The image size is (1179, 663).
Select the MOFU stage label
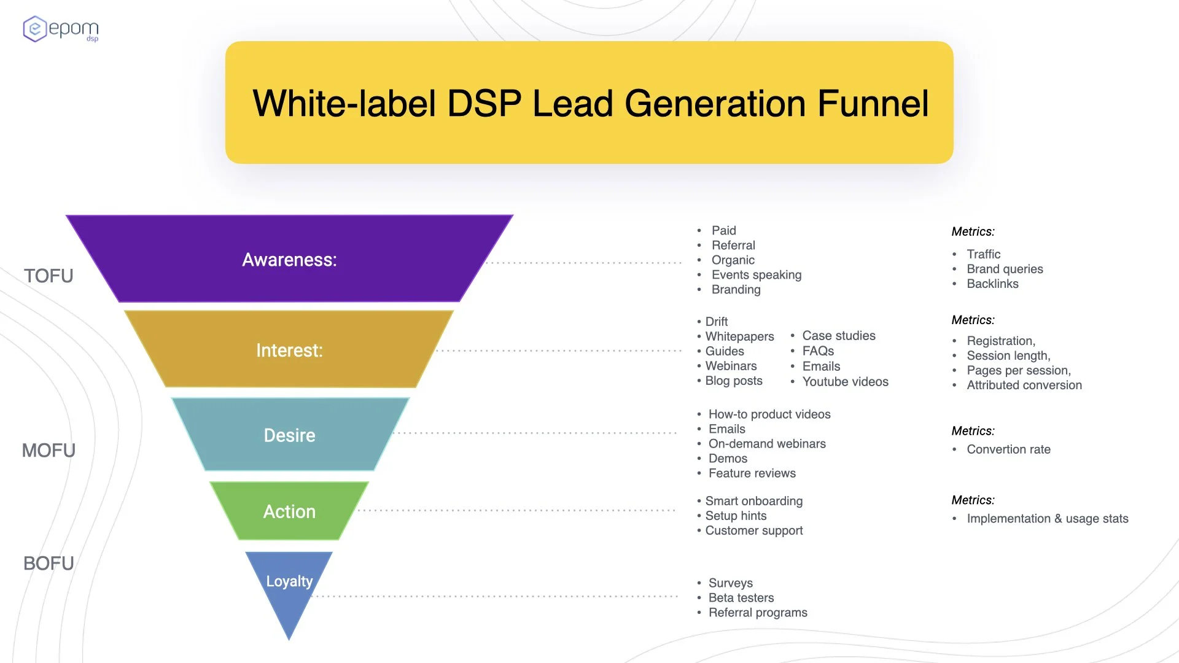(49, 451)
